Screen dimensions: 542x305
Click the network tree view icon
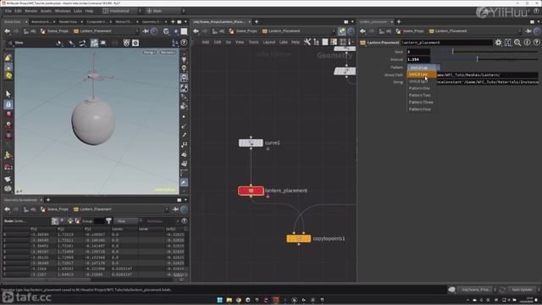click(x=316, y=42)
